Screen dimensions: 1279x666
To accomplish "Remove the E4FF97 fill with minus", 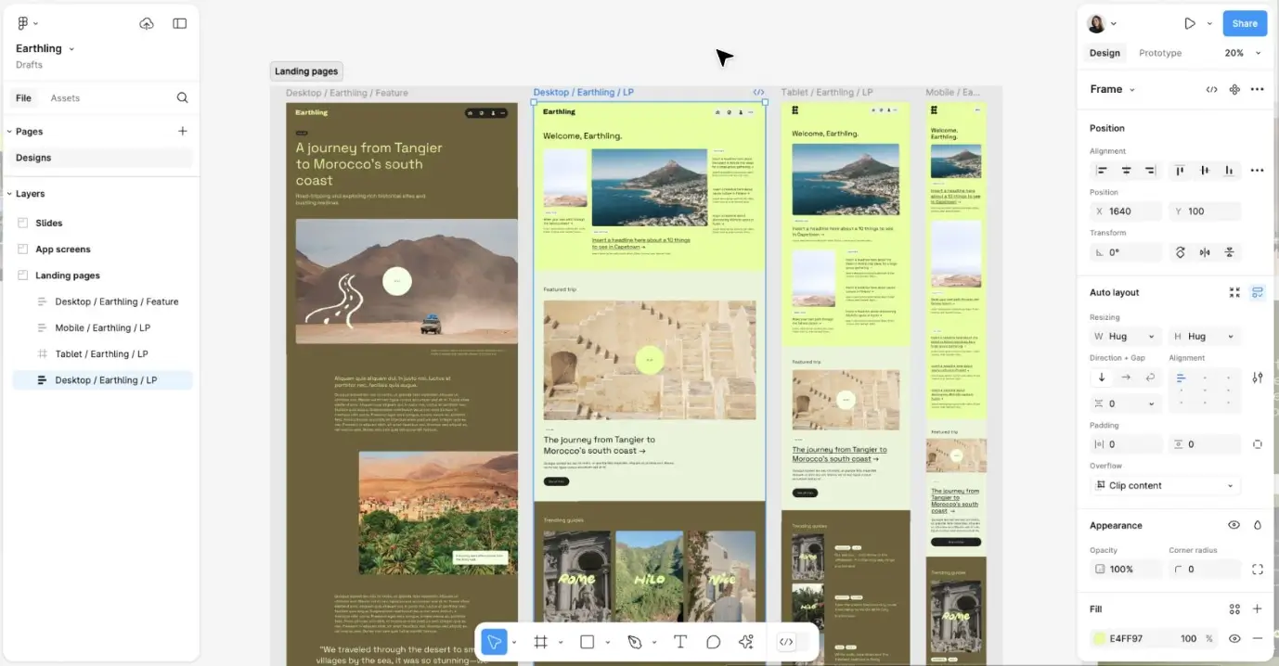I will point(1258,638).
